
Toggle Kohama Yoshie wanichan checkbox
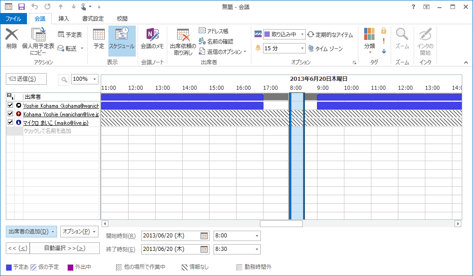pos(10,114)
